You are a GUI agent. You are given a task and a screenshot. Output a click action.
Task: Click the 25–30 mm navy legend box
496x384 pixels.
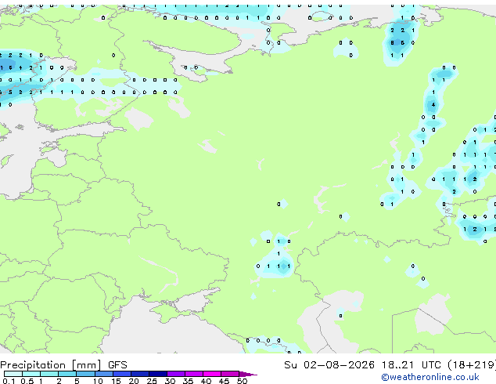158,374
